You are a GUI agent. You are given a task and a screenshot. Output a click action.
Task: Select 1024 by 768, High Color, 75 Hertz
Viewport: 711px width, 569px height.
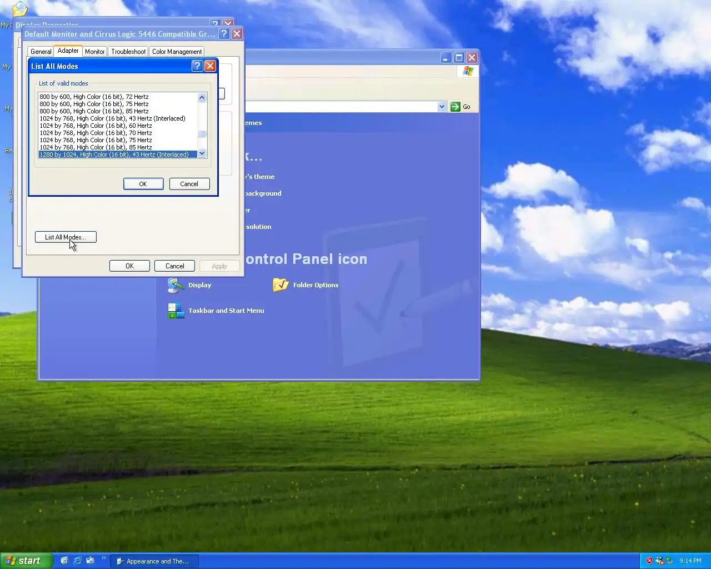click(x=118, y=140)
